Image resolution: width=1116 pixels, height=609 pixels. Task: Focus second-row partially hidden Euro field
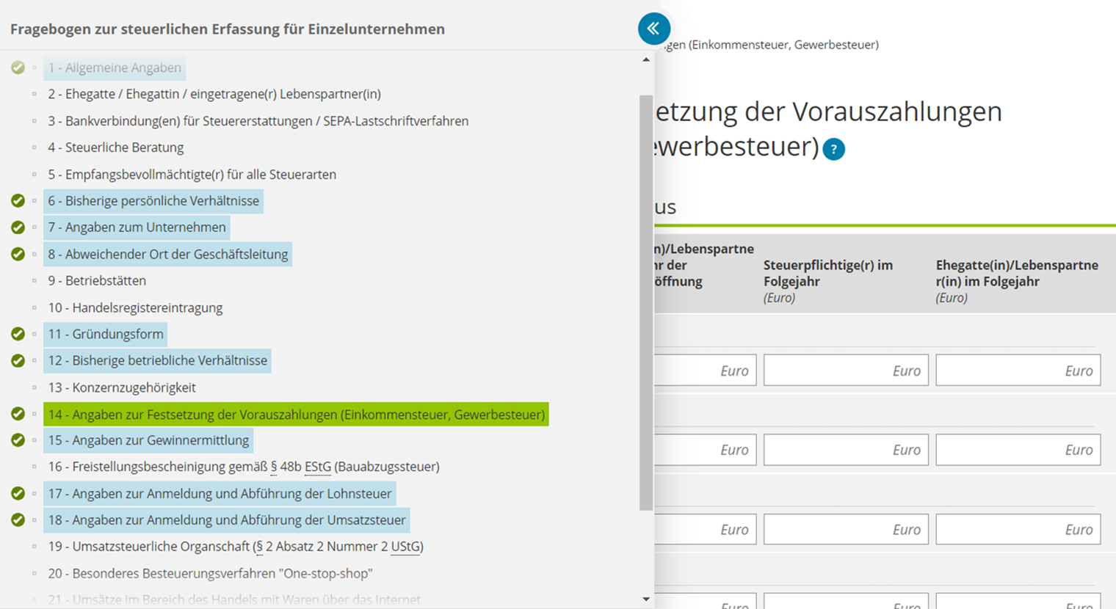[x=705, y=450]
